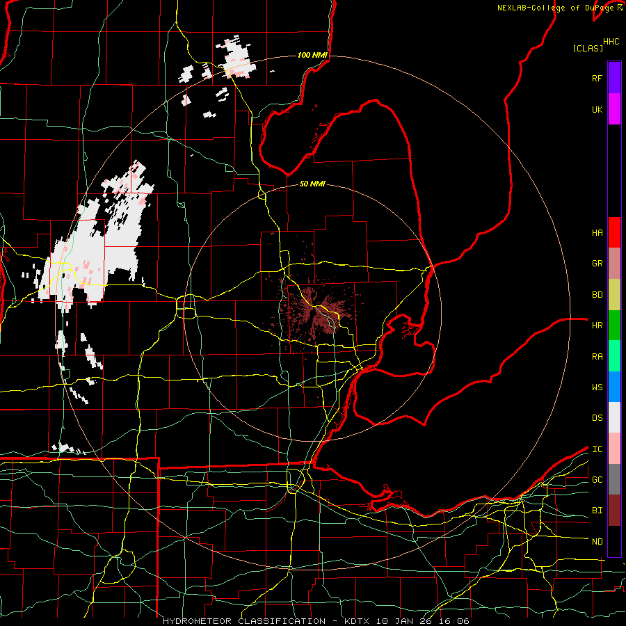
Task: Click the 50 NMI range ring label
Action: click(x=312, y=184)
